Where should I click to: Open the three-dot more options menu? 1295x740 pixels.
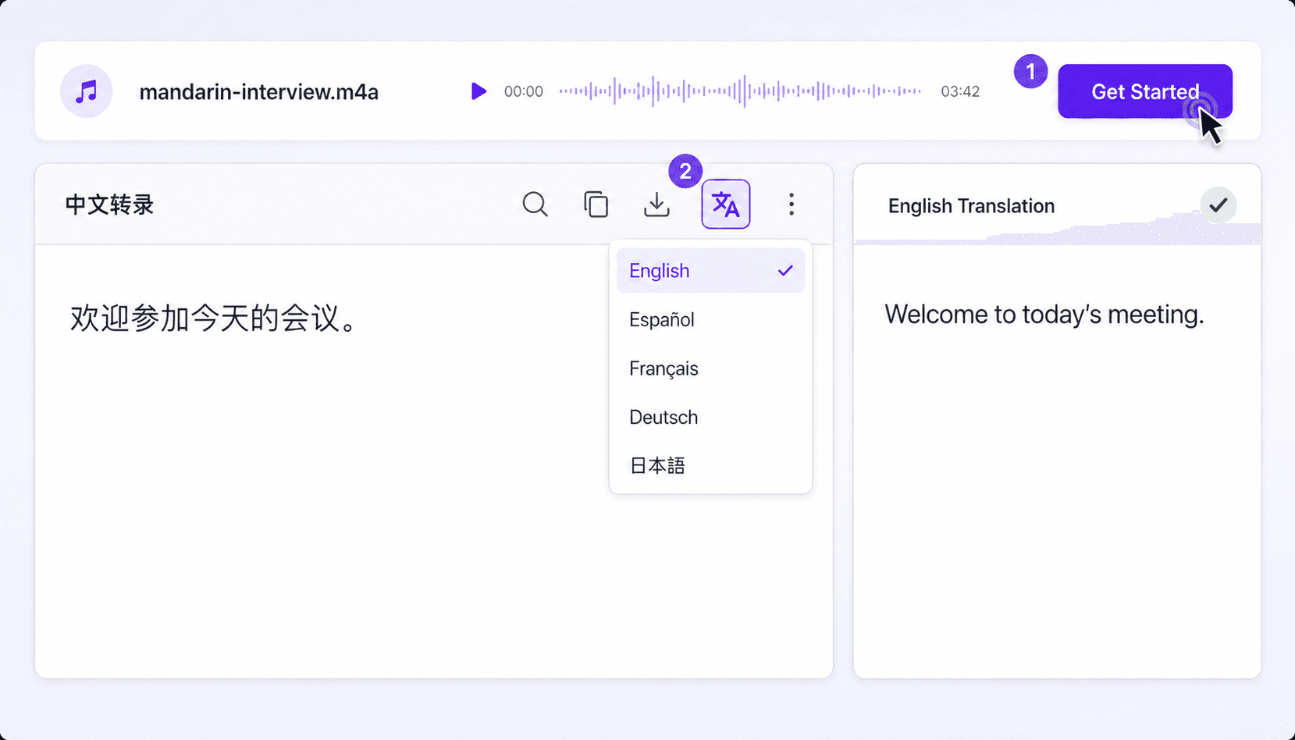792,205
